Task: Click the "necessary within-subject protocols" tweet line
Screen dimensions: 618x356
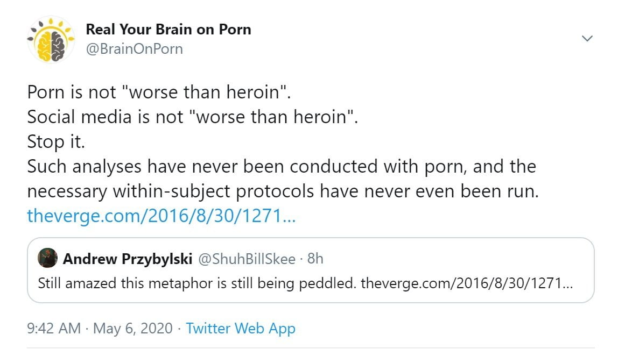Action: pos(283,191)
